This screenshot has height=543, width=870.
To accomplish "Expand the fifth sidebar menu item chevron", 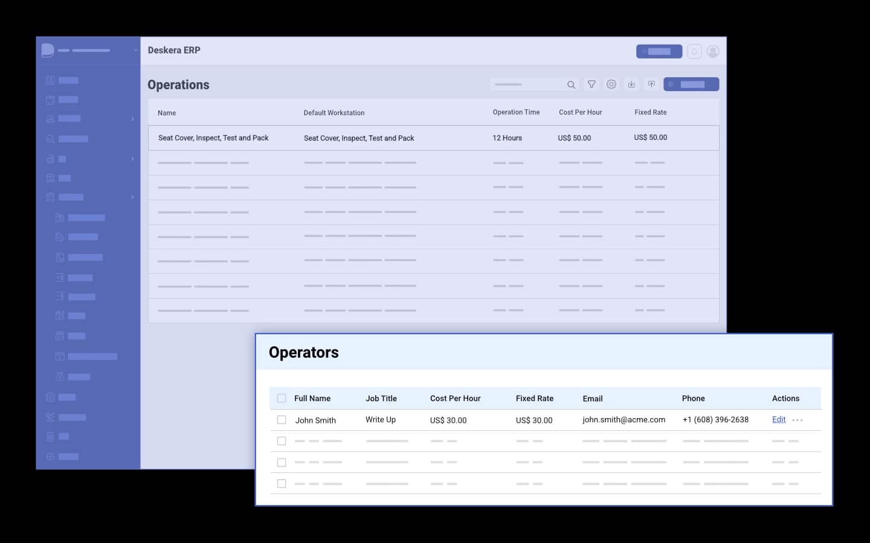I will pyautogui.click(x=132, y=159).
